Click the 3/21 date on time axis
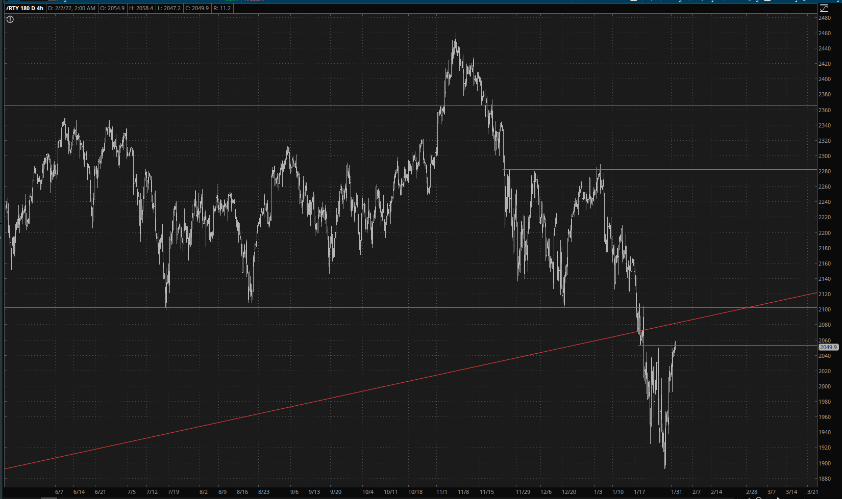Viewport: 842px width, 499px height. (x=812, y=492)
